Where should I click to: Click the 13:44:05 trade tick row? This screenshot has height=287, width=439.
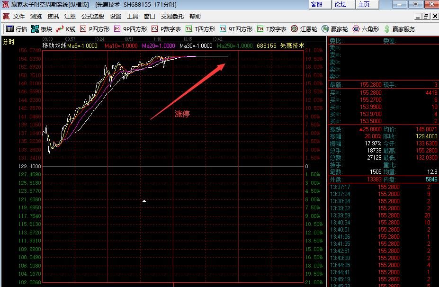tap(383, 265)
